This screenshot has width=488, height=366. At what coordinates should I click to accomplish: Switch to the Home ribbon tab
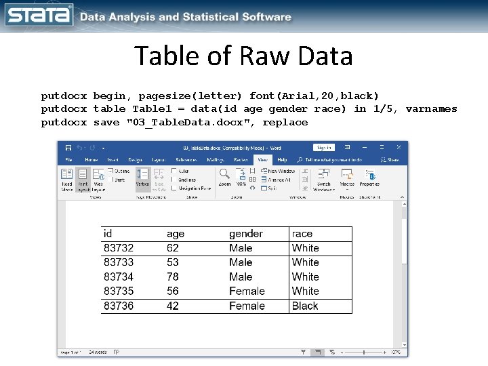click(x=91, y=160)
